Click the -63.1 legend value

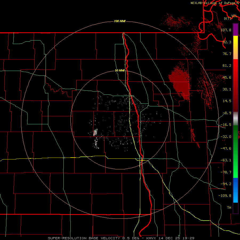point(226,160)
